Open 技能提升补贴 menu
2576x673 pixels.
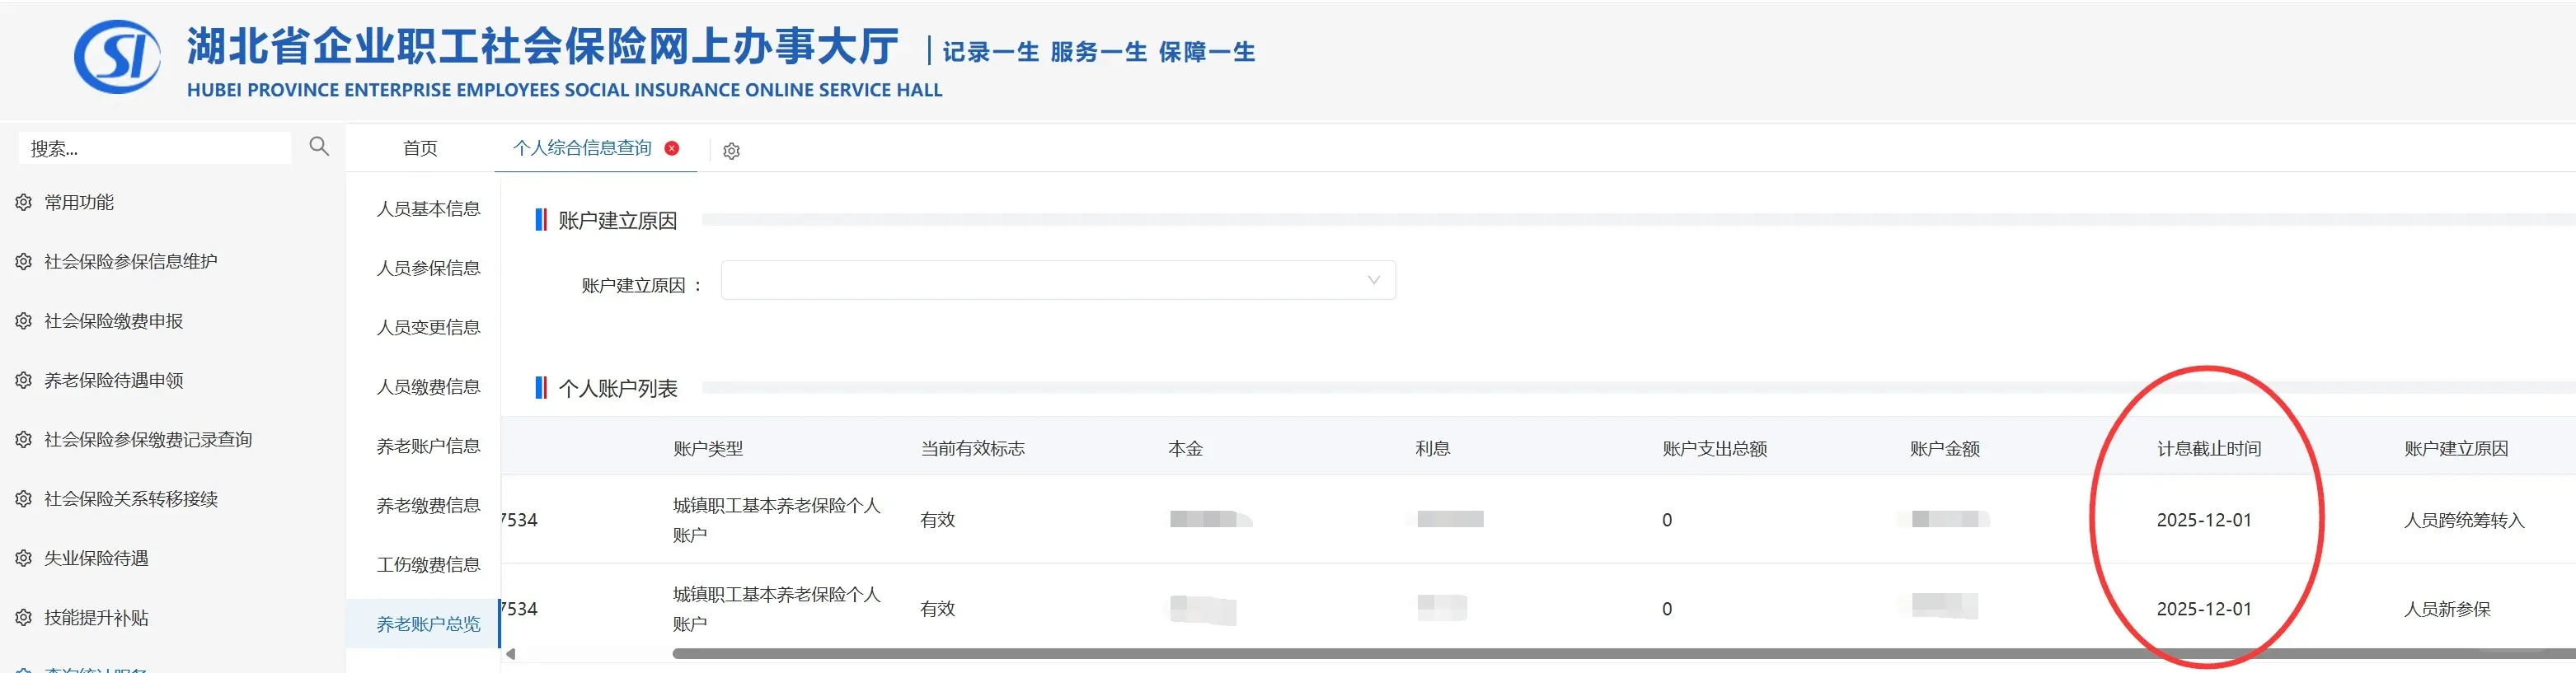[x=96, y=618]
